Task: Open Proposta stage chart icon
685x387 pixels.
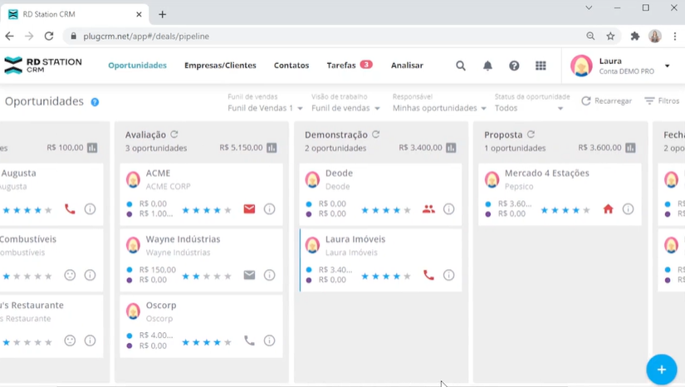Action: point(630,148)
